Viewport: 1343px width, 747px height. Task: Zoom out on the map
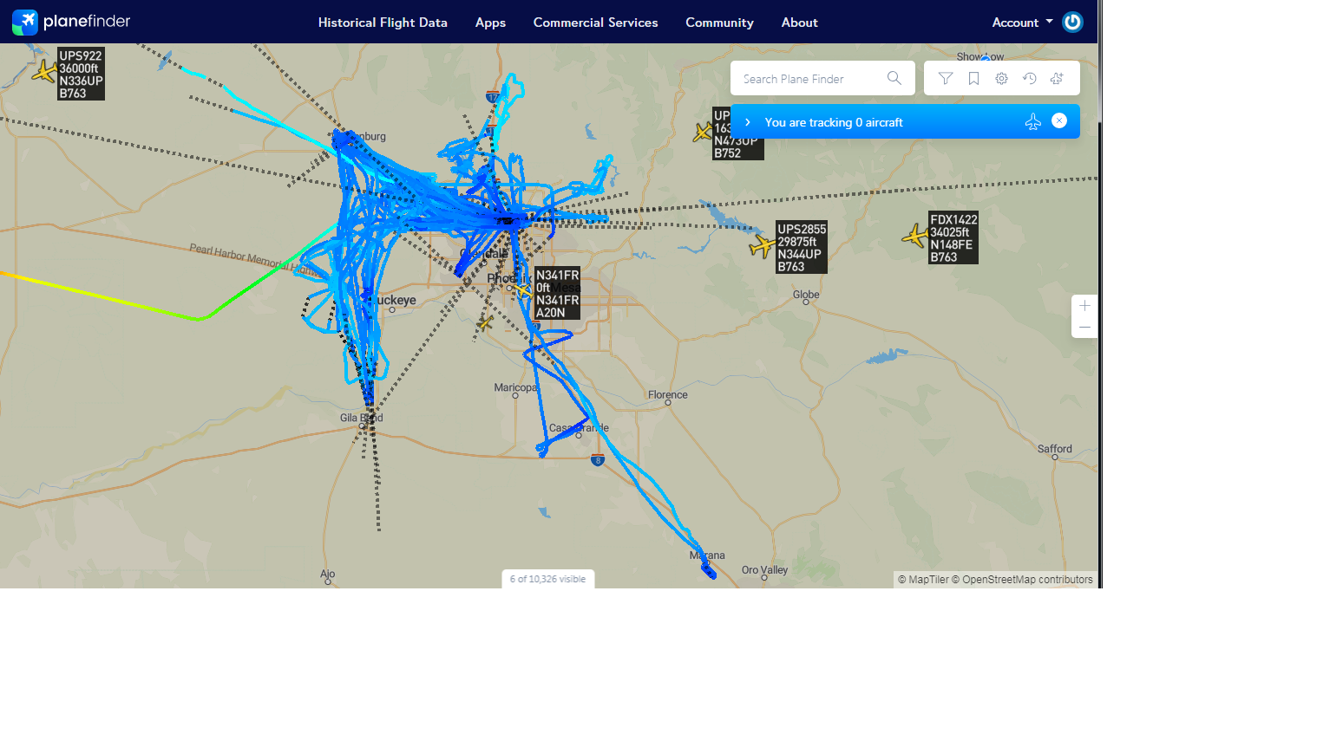tap(1084, 328)
